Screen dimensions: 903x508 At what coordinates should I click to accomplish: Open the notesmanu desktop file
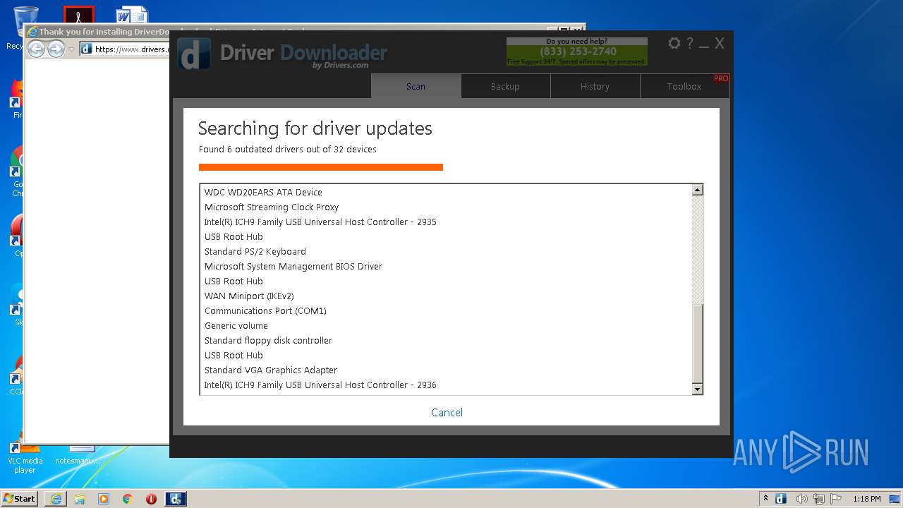[x=78, y=455]
